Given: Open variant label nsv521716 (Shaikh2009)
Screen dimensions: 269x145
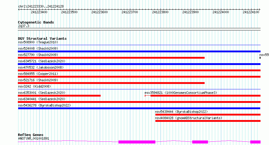Looking at the screenshot, I should click(38, 80).
